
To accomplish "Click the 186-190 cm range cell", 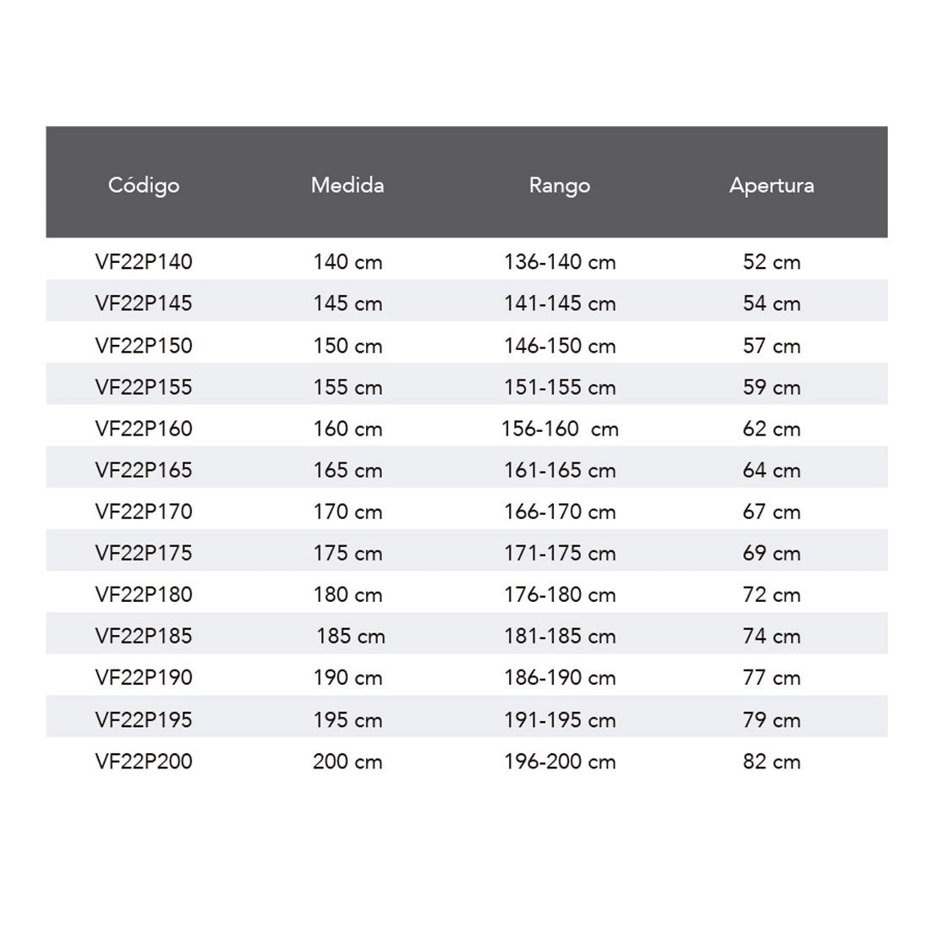I will (x=560, y=677).
